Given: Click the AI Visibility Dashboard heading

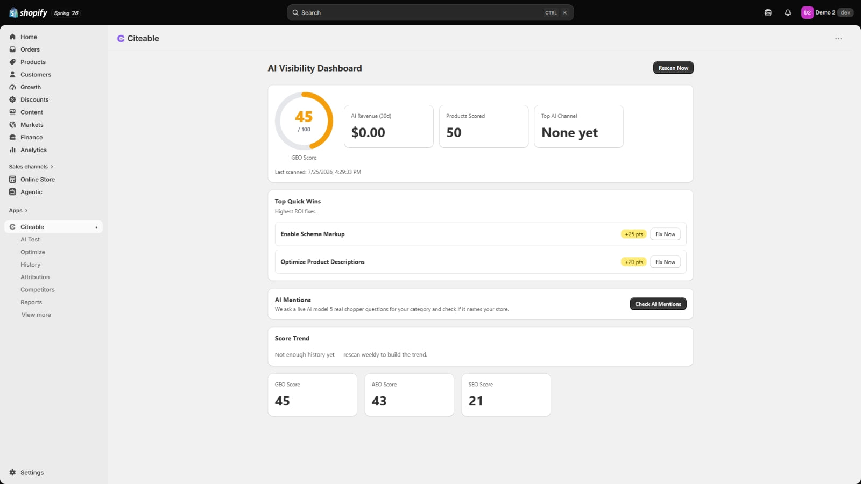Looking at the screenshot, I should point(315,68).
